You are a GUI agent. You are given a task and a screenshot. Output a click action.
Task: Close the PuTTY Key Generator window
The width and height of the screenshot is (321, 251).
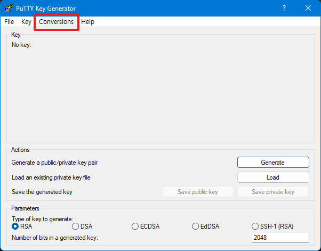[x=308, y=8]
